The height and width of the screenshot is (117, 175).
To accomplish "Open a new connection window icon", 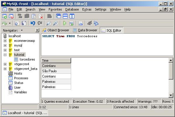I will click(5, 16).
